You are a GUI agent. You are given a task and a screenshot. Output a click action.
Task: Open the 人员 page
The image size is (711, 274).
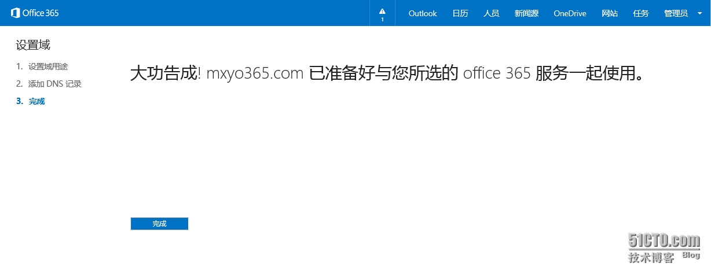[492, 13]
